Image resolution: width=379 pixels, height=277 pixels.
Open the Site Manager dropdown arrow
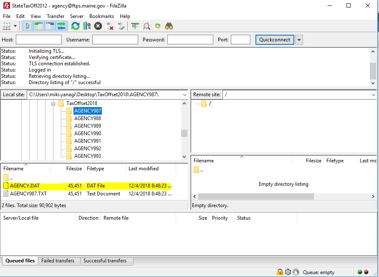pos(15,26)
